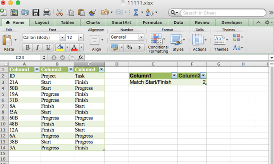This screenshot has height=164, width=274.
Task: Open the template gallery icon
Action: click(14, 12)
